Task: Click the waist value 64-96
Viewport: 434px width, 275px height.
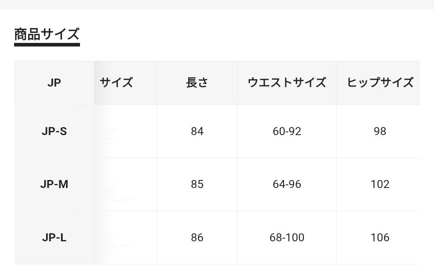Action: coord(287,184)
